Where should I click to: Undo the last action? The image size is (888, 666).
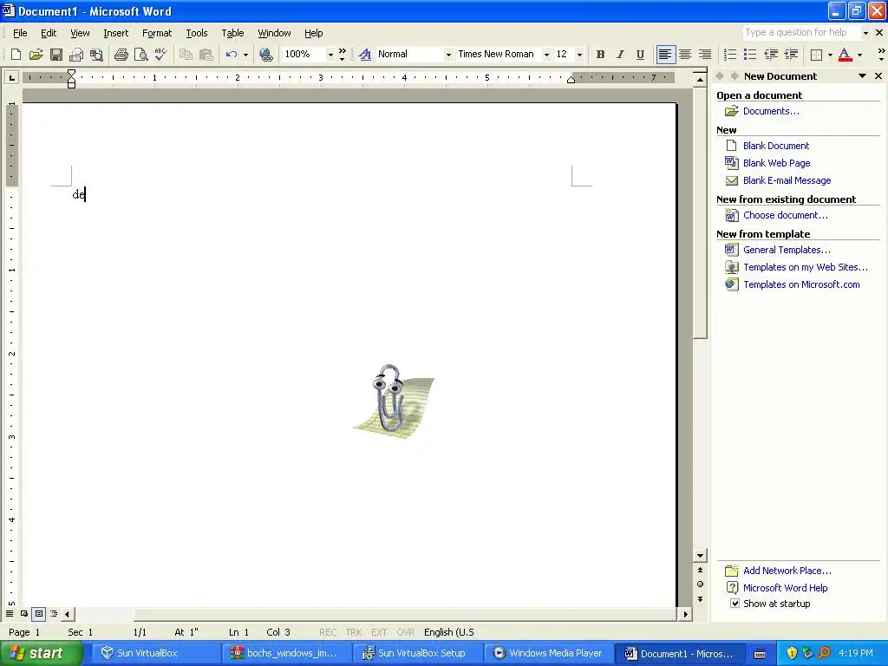pos(231,55)
